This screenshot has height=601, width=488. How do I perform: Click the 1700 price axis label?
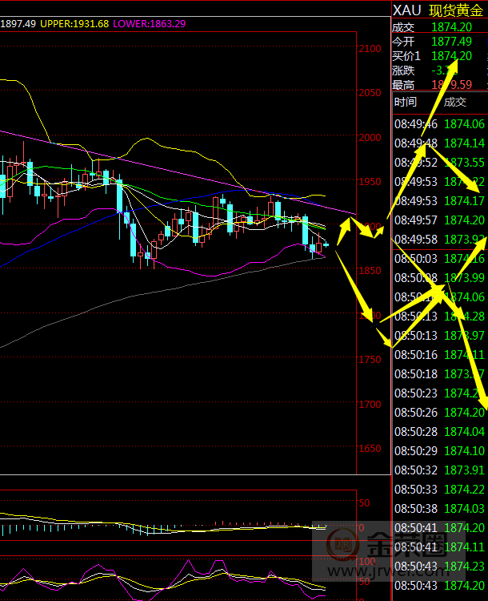(x=370, y=405)
